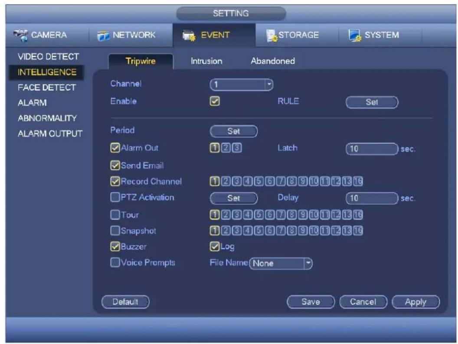Image resolution: width=458 pixels, height=344 pixels.
Task: Click the Delay seconds input field
Action: [372, 198]
